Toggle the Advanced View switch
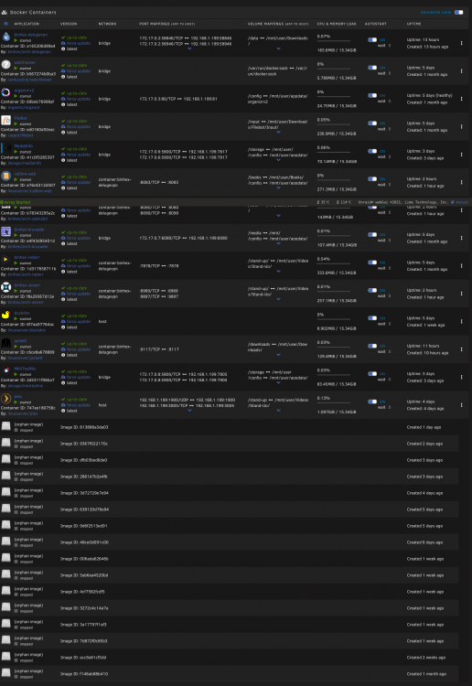 (458, 12)
